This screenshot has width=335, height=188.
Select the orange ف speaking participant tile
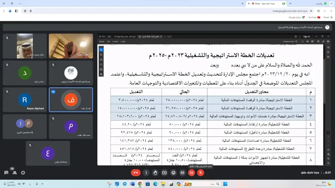(71, 99)
